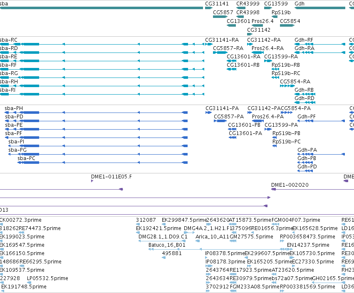This screenshot has height=293, width=354.
Task: Open the DMG2B.1_1.D09.C1 alignment
Action: tap(162, 241)
